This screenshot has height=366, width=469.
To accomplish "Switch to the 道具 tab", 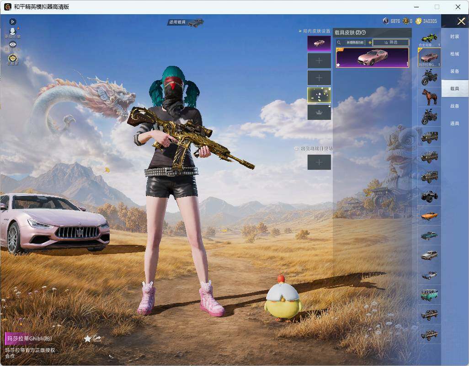I will 455,124.
